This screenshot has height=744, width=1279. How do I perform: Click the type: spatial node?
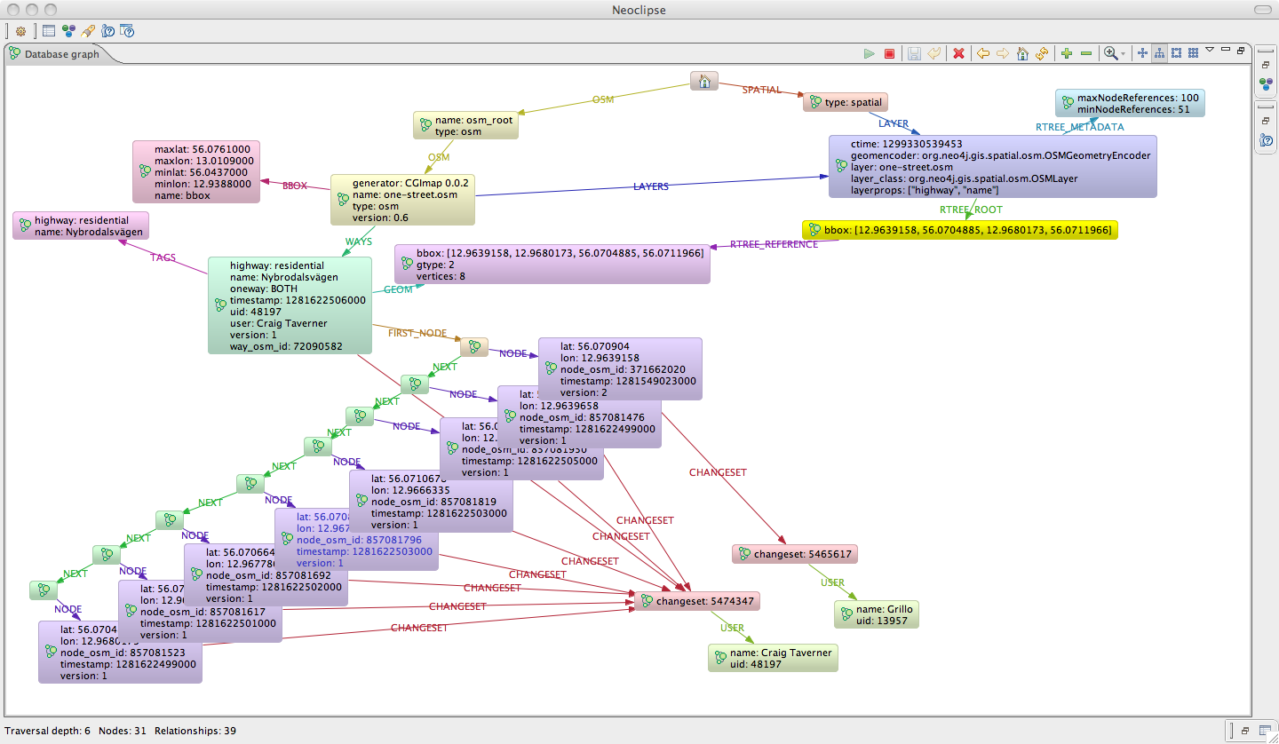click(x=845, y=102)
